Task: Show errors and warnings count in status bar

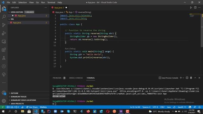Action: [x=13, y=107]
